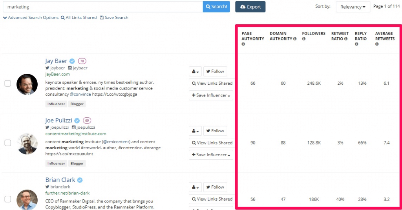The height and width of the screenshot is (210, 402).
Task: Click the Page 1 of 114 label
Action: pyautogui.click(x=386, y=6)
